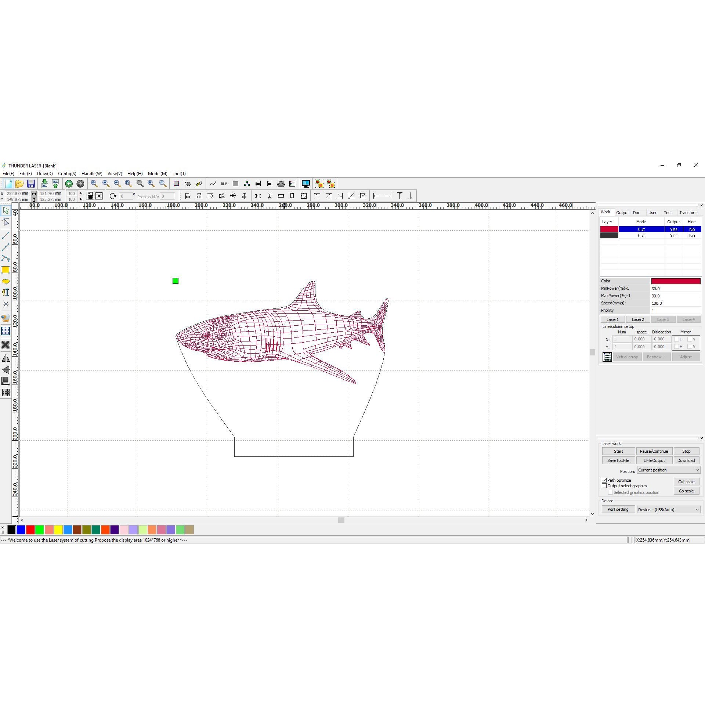Open the Handle(W) menu
705x705 pixels.
tap(92, 174)
